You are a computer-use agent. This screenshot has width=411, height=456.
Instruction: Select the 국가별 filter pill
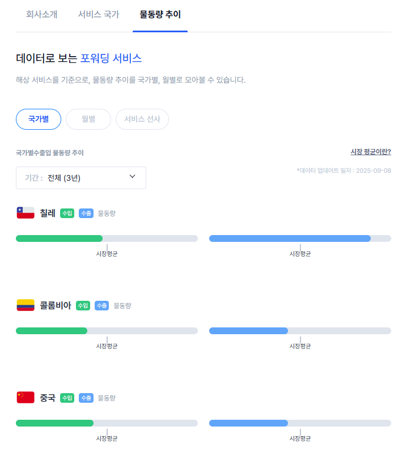coord(39,120)
